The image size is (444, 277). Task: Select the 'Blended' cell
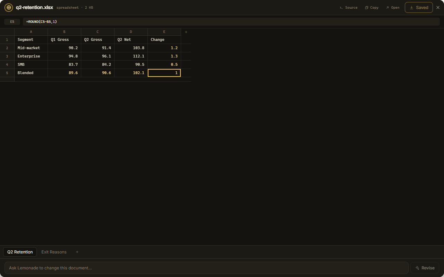(31, 73)
